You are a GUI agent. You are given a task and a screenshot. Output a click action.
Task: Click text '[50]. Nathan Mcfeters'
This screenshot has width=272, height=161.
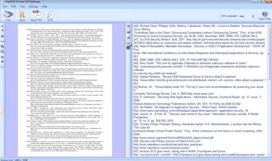tap(147, 77)
